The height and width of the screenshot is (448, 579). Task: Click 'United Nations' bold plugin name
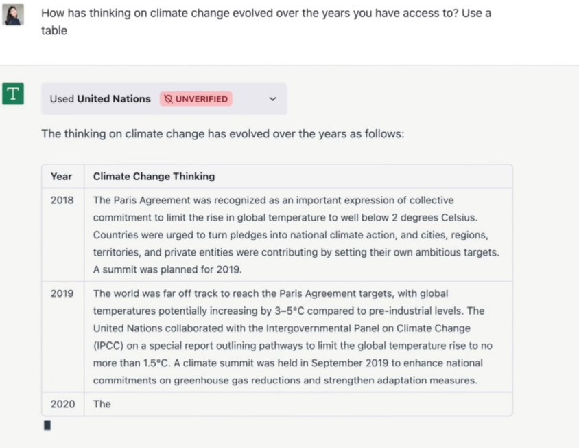[114, 99]
